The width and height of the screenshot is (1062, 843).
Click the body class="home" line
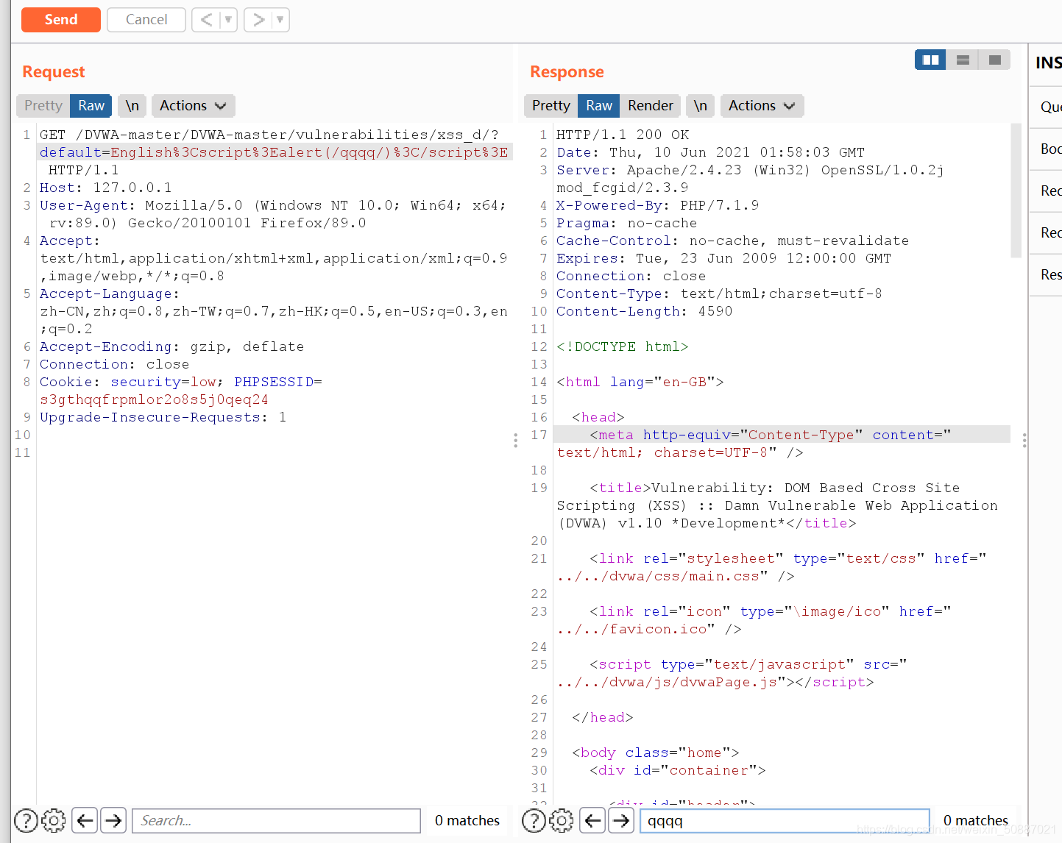[x=656, y=753]
